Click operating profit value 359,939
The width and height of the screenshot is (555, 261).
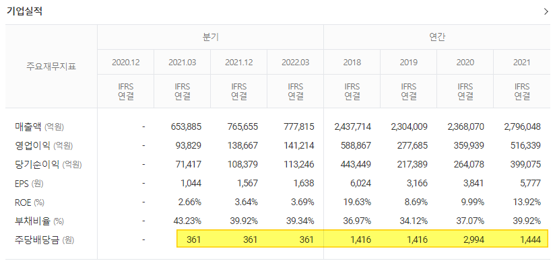click(x=468, y=146)
